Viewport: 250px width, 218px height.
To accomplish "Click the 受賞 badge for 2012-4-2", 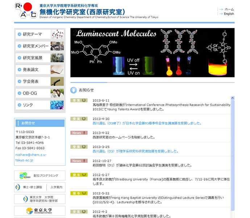I will point(79,211).
